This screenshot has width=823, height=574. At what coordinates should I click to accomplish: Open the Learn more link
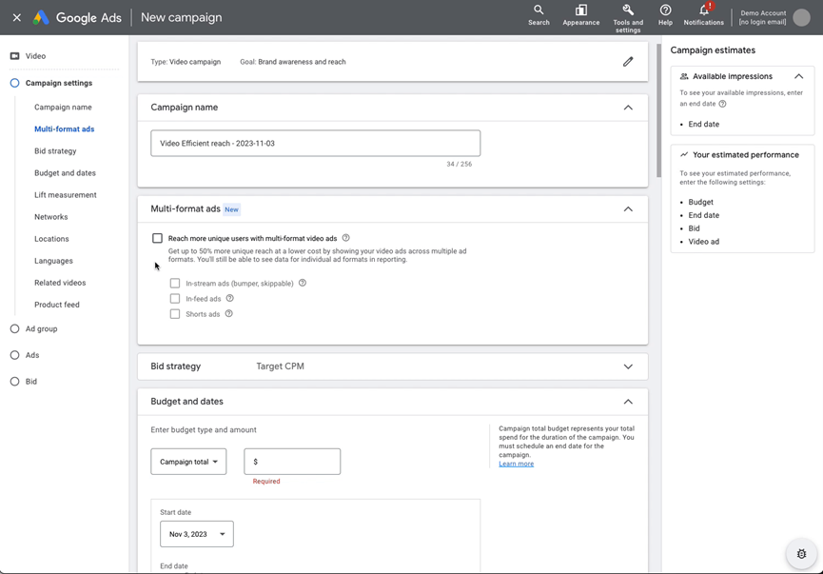pyautogui.click(x=516, y=464)
